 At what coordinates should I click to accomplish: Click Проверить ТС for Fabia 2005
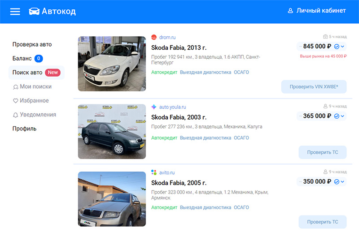point(323,222)
